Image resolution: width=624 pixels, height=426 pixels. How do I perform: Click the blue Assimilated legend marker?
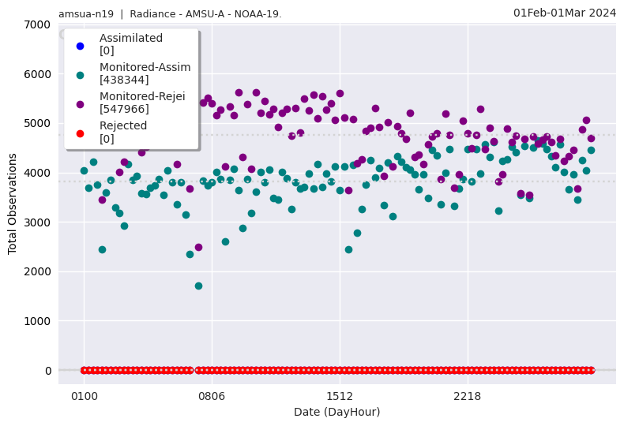[80, 46]
